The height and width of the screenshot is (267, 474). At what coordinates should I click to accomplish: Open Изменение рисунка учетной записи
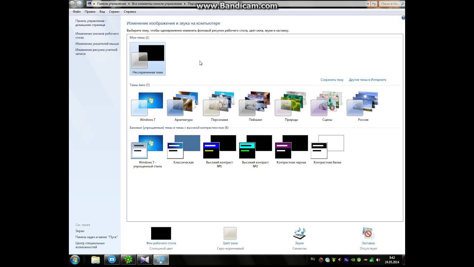(96, 52)
